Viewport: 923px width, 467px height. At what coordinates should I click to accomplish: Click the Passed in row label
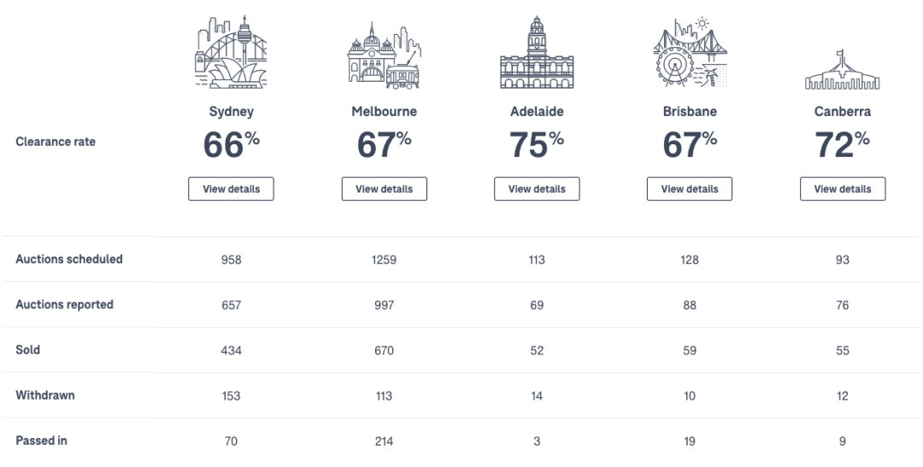click(x=41, y=441)
